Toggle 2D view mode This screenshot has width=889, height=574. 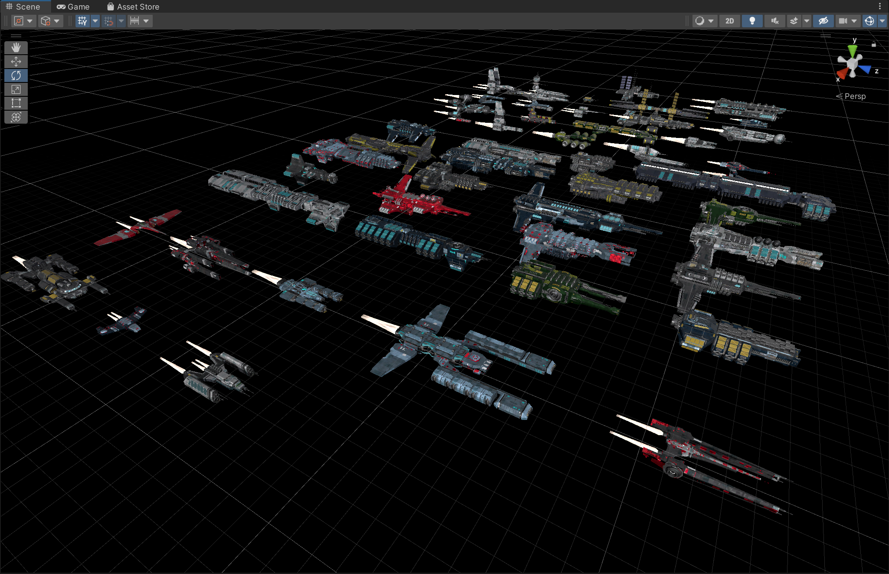[730, 21]
